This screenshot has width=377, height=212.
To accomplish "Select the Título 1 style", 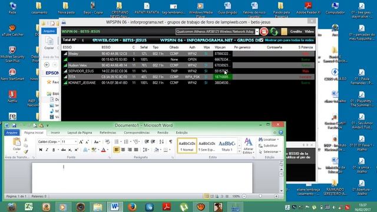I will click(x=226, y=145).
